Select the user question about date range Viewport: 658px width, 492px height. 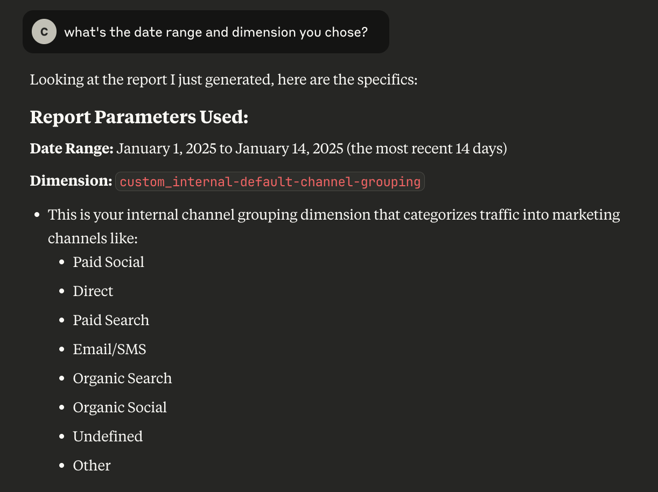[216, 32]
